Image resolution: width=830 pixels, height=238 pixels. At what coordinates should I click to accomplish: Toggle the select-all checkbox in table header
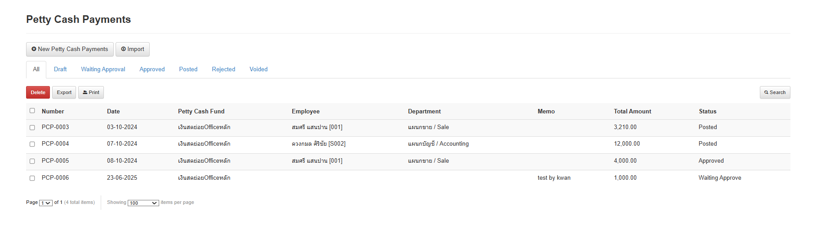32,111
